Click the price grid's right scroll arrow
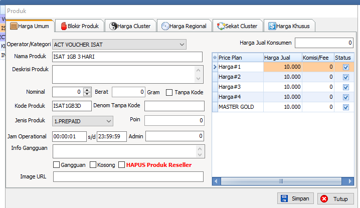Image resolution: width=360 pixels, height=208 pixels. (x=349, y=181)
